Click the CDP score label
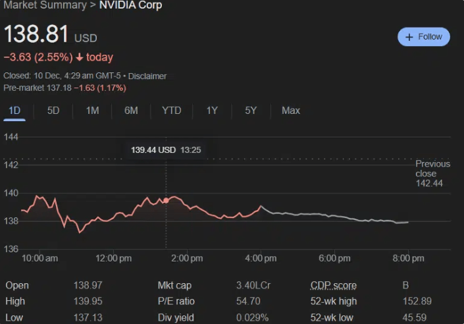Viewport: 464px width, 324px height. coord(334,285)
